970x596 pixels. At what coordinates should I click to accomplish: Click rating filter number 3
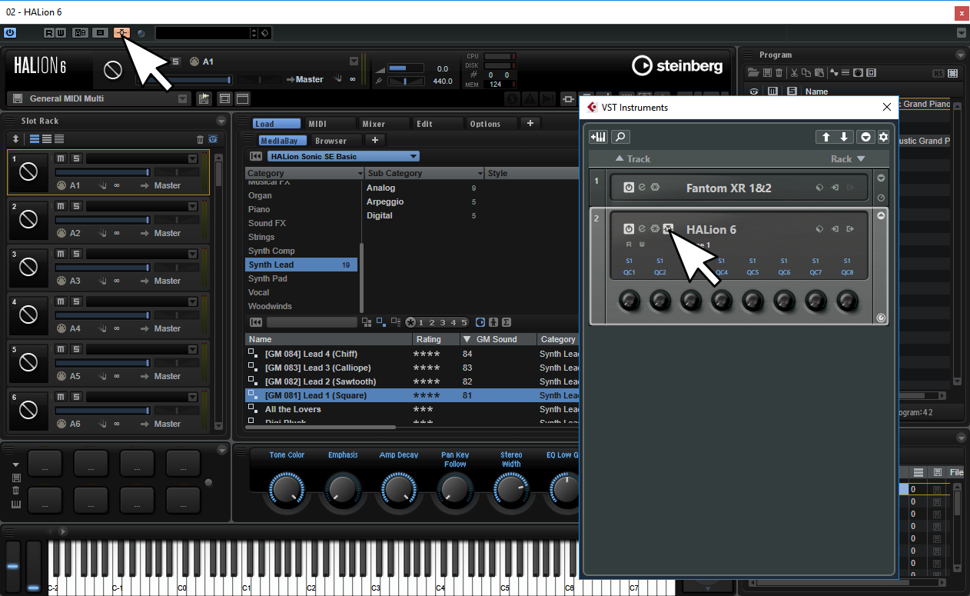[443, 322]
